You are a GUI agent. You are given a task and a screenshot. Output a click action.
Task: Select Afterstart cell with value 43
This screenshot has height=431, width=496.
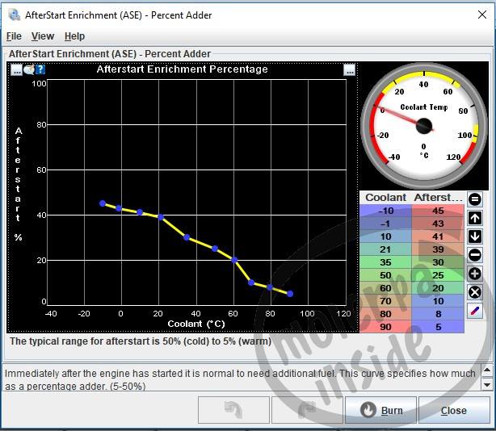pyautogui.click(x=438, y=224)
